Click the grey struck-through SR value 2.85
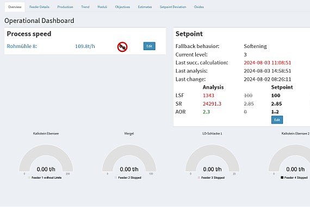This screenshot has height=207, width=310. [249, 104]
